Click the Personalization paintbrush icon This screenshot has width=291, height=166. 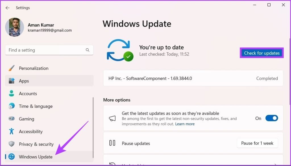coord(11,68)
